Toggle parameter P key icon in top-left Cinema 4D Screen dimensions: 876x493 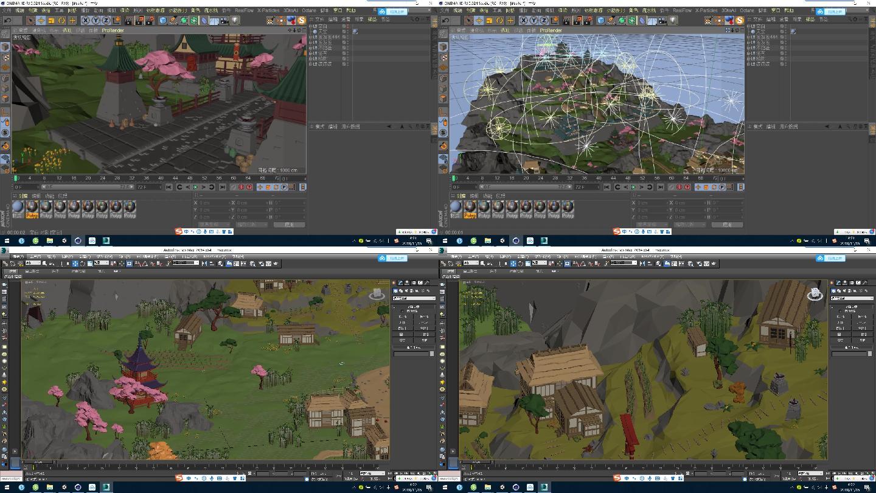(284, 187)
